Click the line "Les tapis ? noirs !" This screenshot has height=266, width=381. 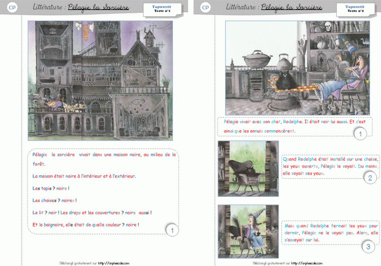tap(51, 188)
